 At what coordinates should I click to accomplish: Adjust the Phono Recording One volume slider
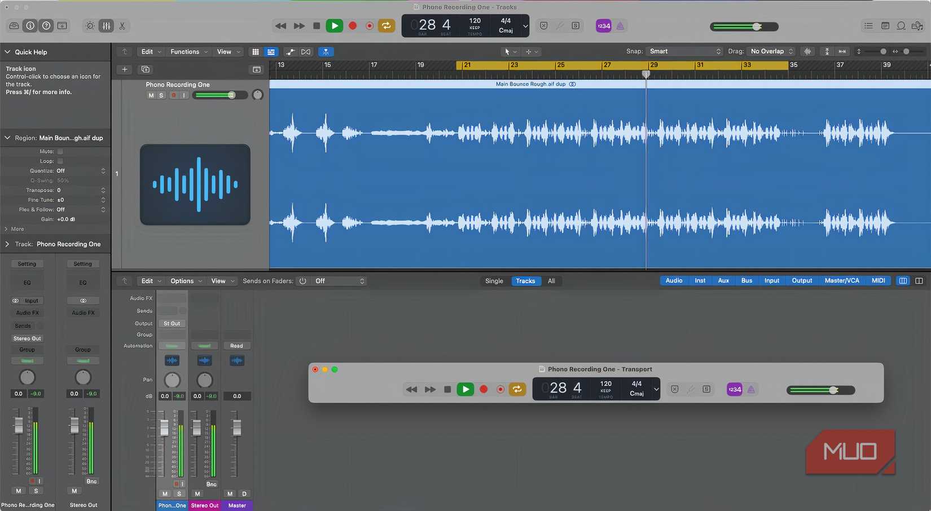click(x=231, y=95)
